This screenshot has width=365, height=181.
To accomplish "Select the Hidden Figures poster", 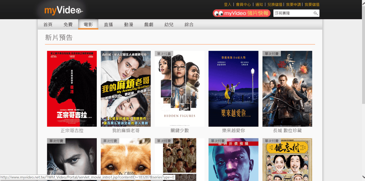I will click(179, 89).
